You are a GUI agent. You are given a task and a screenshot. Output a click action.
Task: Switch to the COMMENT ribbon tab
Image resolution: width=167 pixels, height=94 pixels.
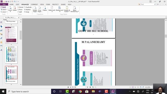34,4
